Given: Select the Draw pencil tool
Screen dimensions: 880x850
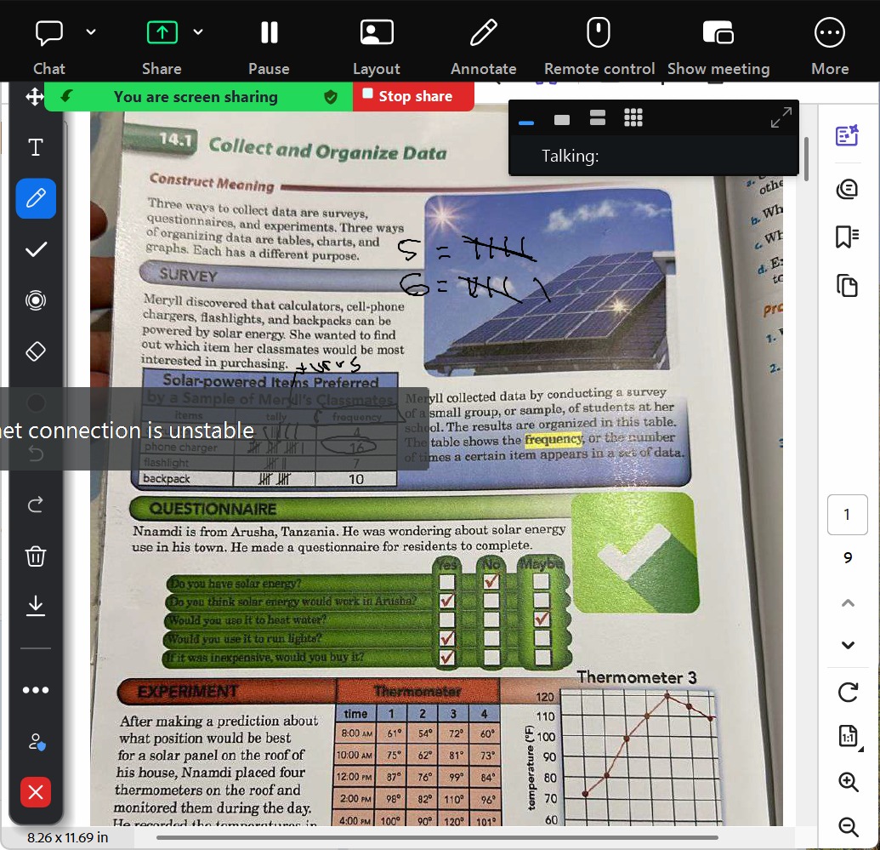Looking at the screenshot, I should coord(36,198).
